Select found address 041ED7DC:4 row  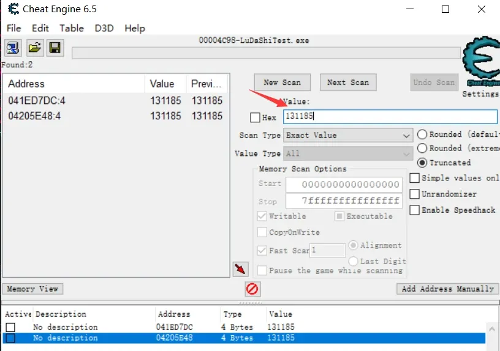pyautogui.click(x=115, y=100)
